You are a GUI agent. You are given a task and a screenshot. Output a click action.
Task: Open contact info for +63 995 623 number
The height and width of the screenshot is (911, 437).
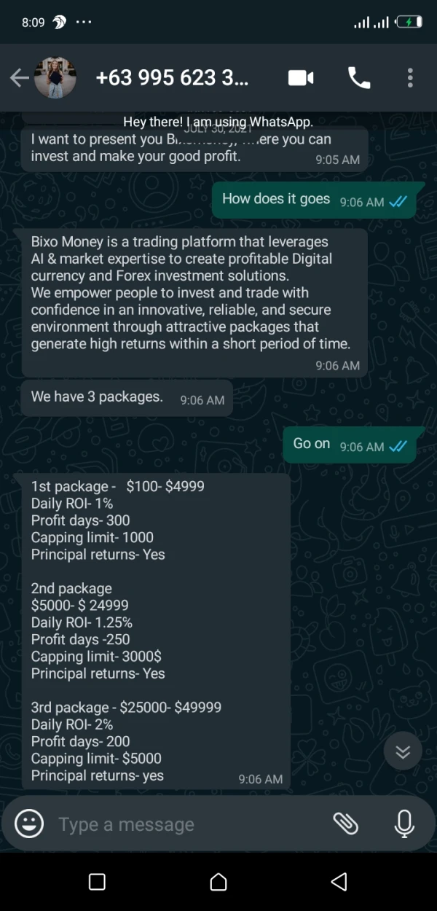(x=172, y=78)
